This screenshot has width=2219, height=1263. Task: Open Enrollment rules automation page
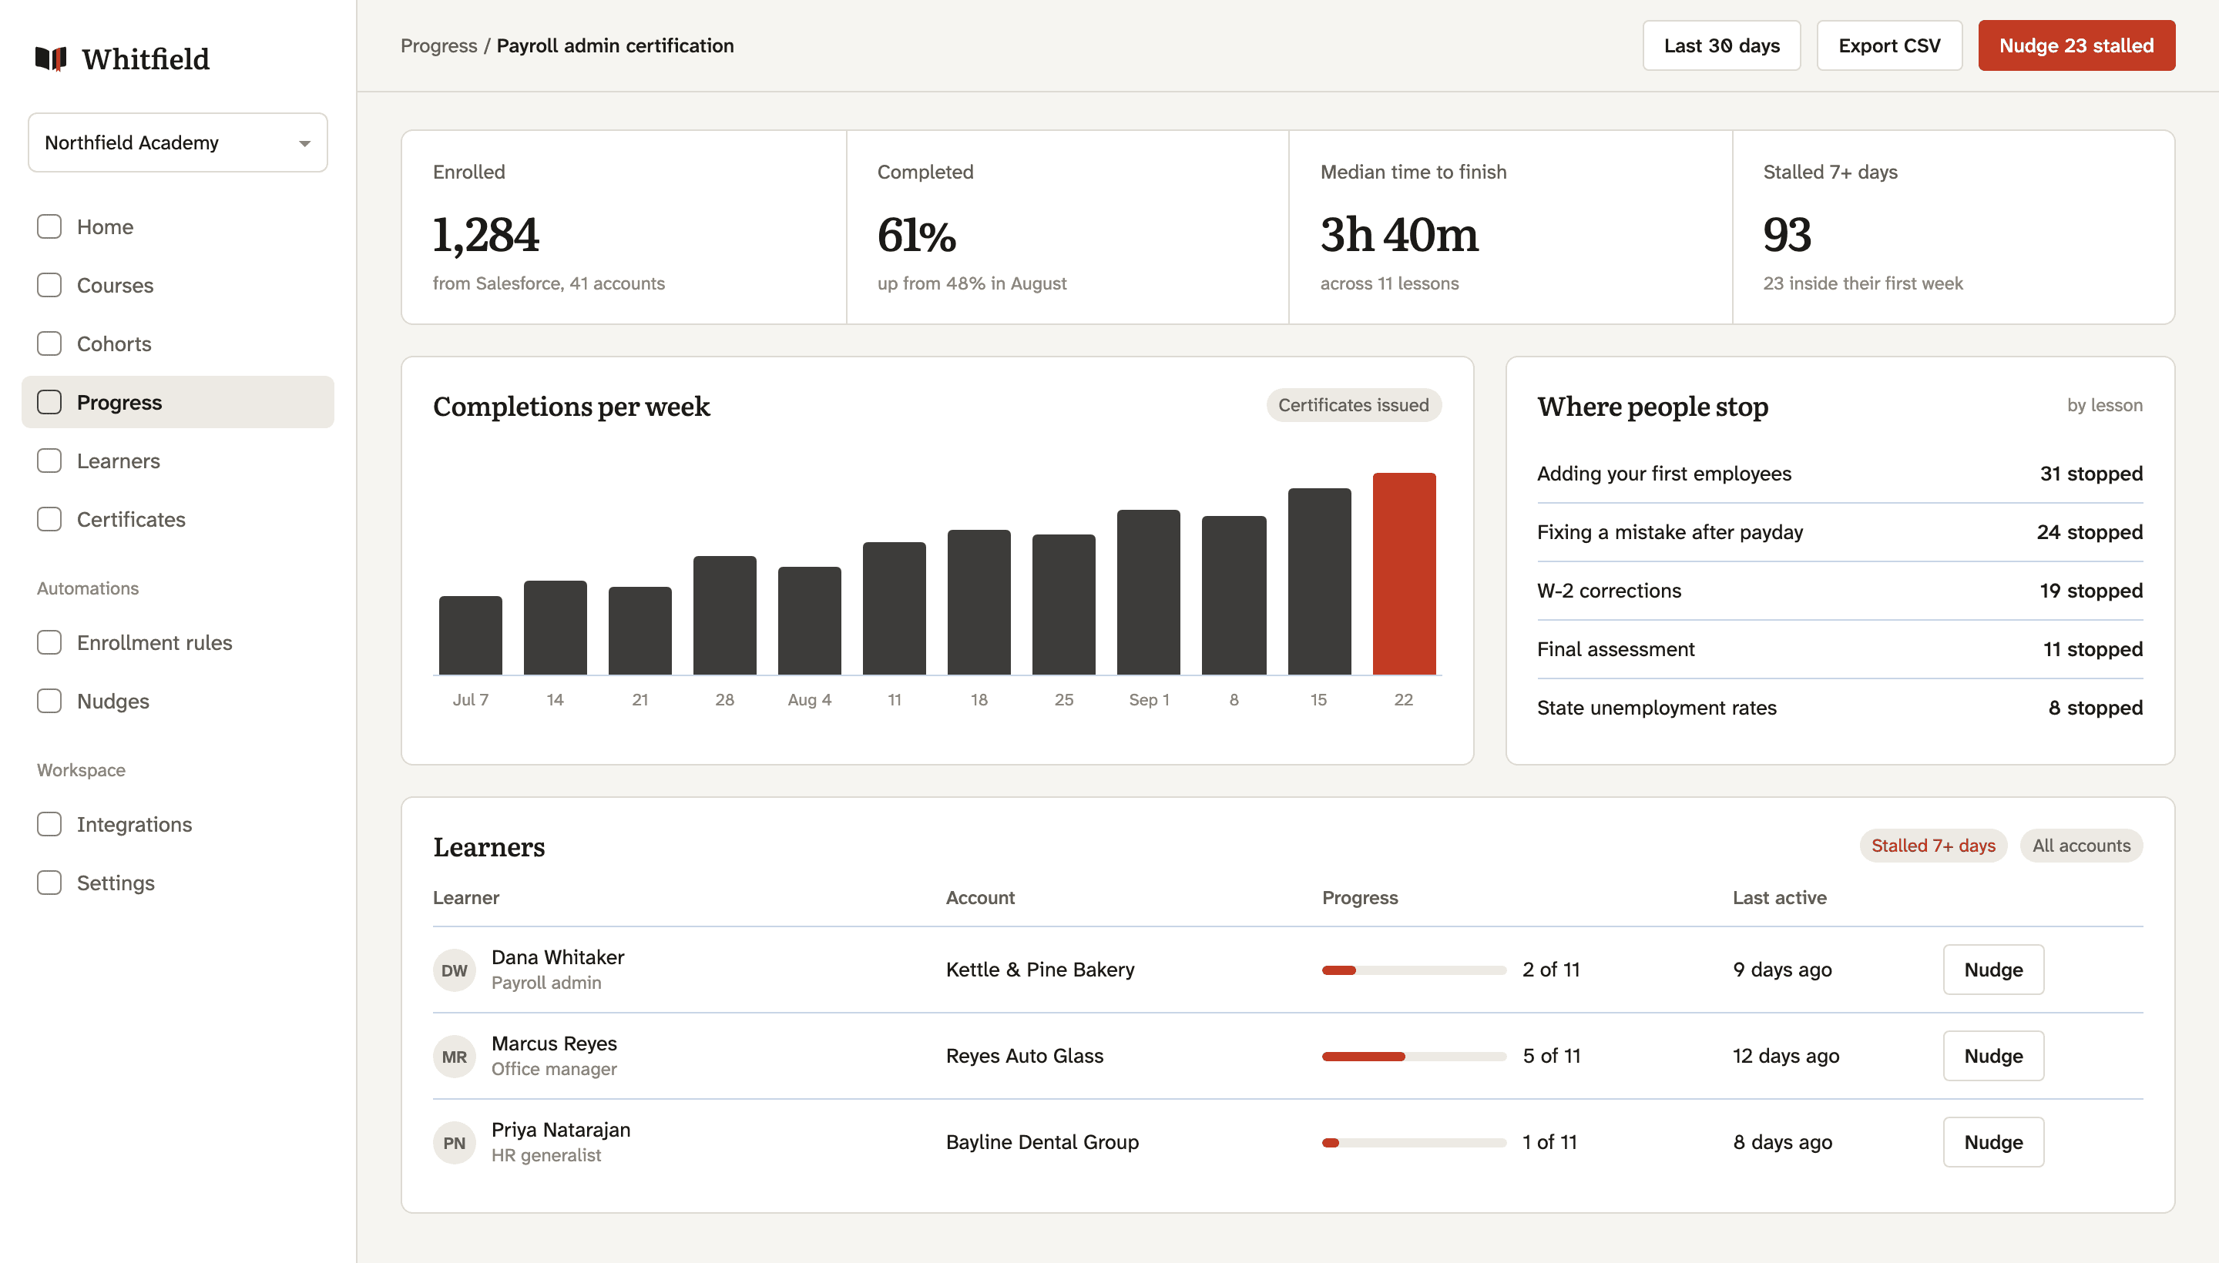point(178,642)
